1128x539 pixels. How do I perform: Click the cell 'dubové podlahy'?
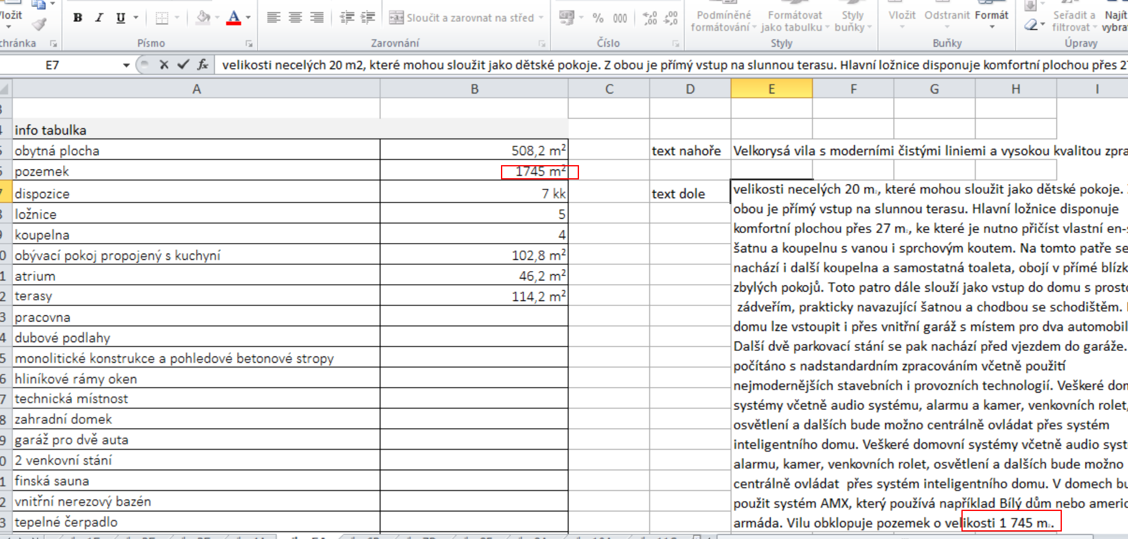197,337
